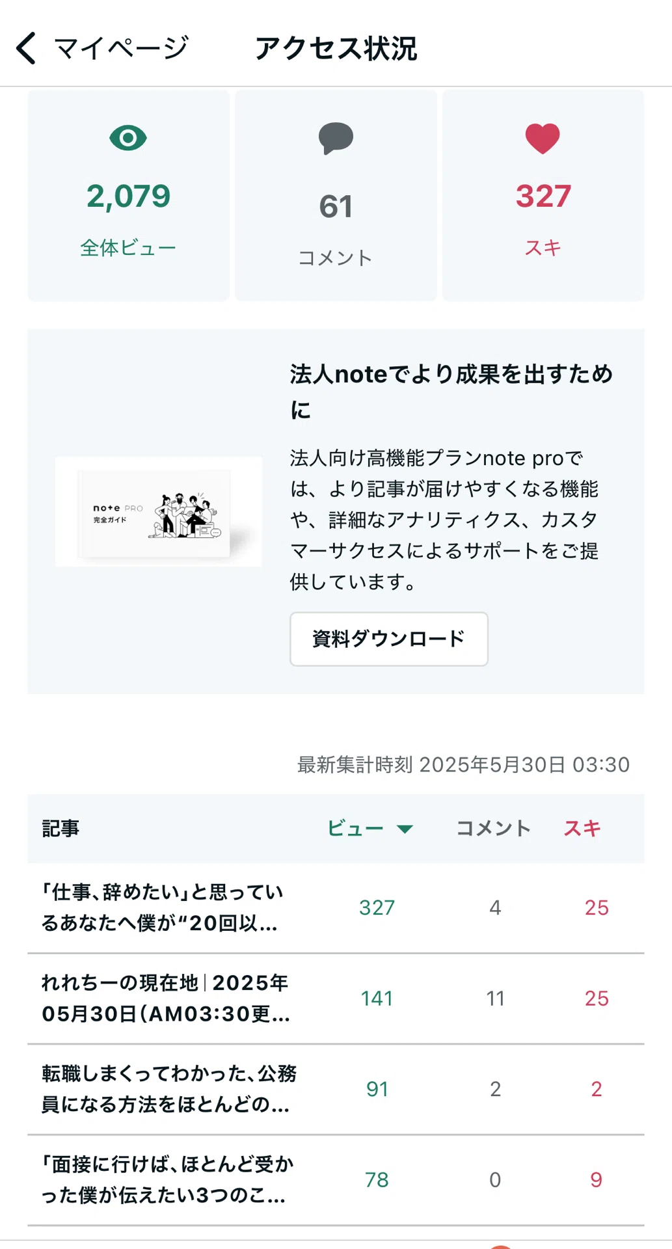
Task: Sort by スキ column header
Action: point(582,828)
